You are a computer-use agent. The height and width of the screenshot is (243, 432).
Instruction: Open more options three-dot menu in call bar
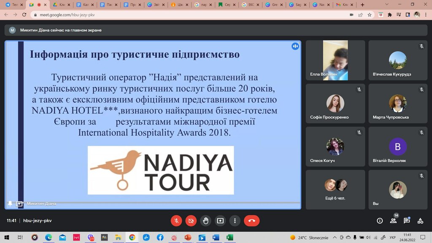[235, 221]
